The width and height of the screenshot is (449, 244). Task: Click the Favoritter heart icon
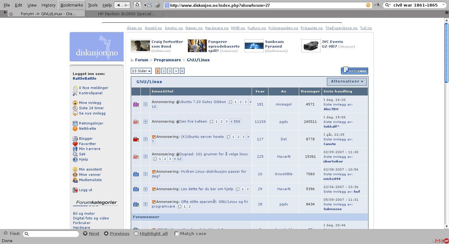click(x=75, y=144)
